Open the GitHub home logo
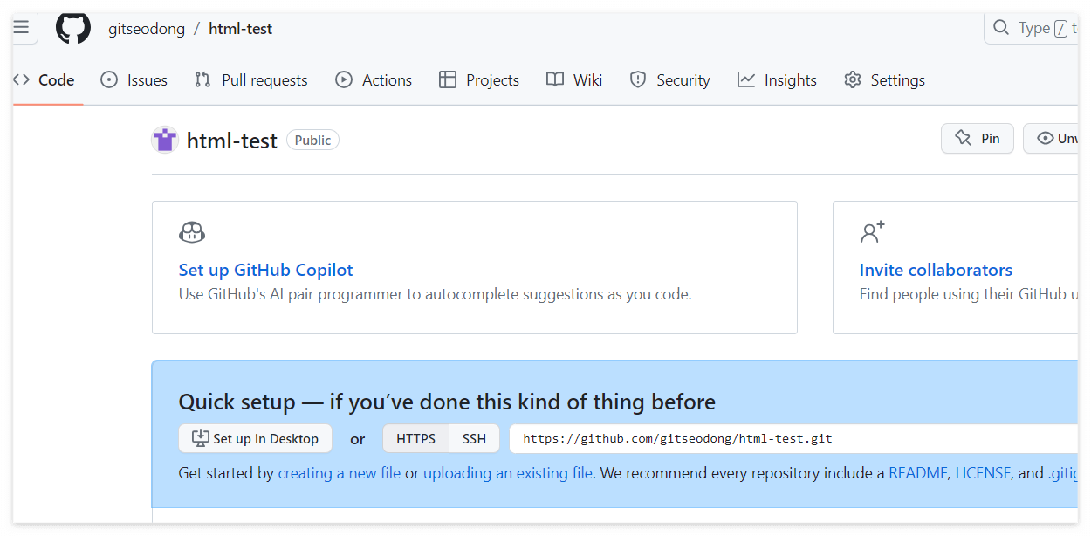Viewport: 1091px width, 536px height. pyautogui.click(x=72, y=28)
